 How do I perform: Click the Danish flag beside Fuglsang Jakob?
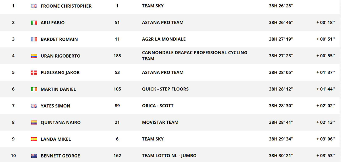[x=34, y=73]
